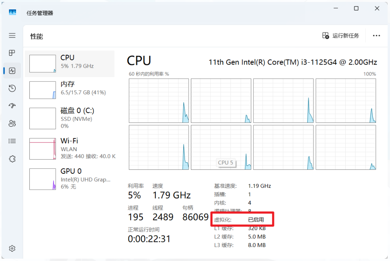The width and height of the screenshot is (390, 261).
Task: Click 运行新任务 button
Action: pos(341,36)
